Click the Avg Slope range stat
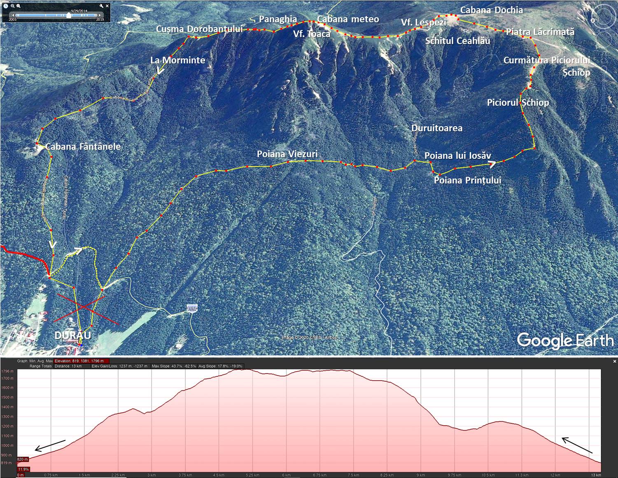The image size is (618, 478). 220,366
